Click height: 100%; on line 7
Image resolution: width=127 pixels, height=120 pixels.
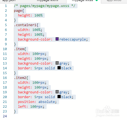31,35
